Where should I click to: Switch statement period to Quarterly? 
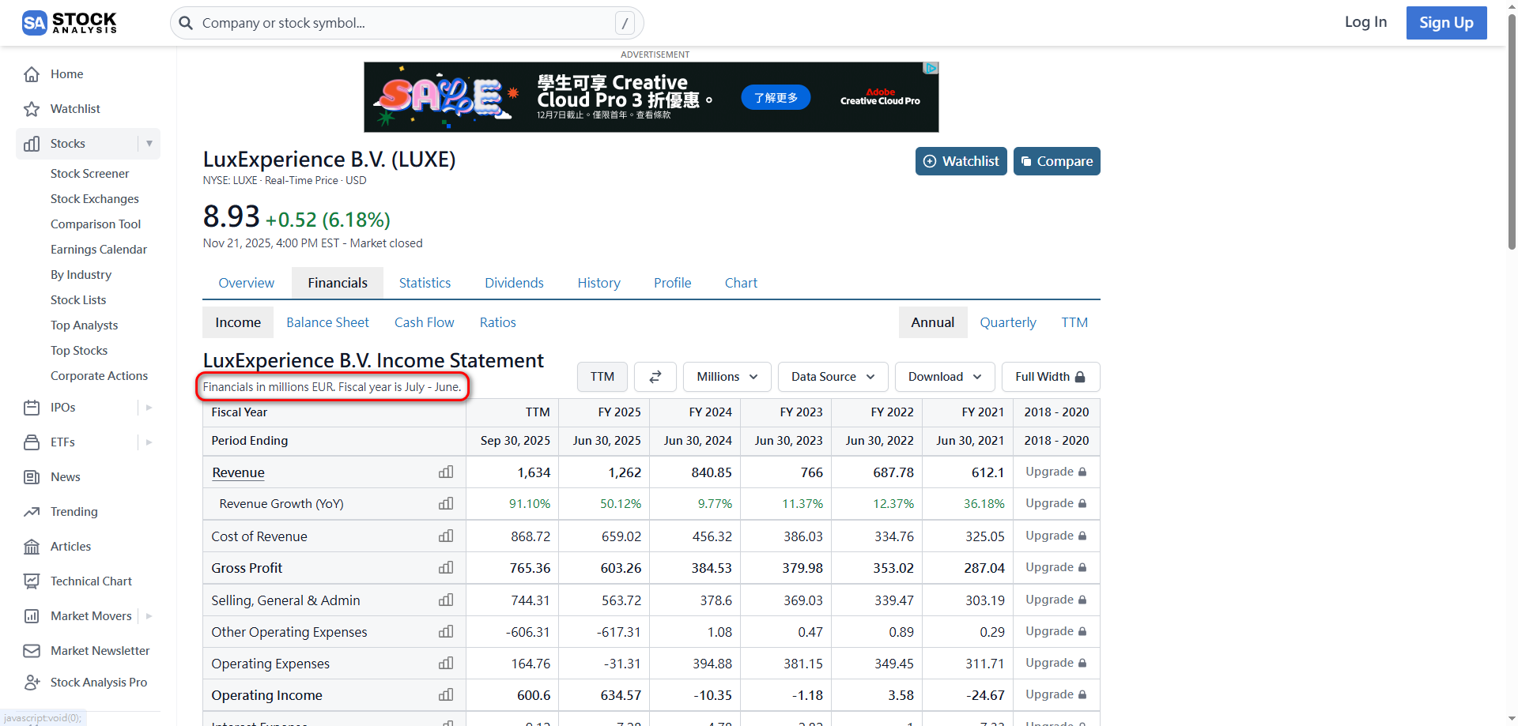click(1007, 322)
